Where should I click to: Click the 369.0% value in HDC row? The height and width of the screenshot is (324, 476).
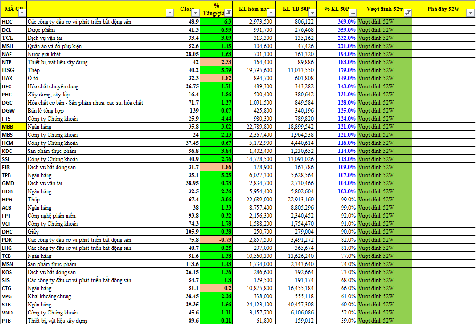[340, 22]
